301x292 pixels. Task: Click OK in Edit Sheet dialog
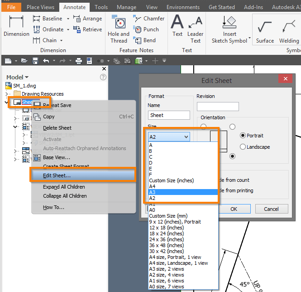click(234, 209)
